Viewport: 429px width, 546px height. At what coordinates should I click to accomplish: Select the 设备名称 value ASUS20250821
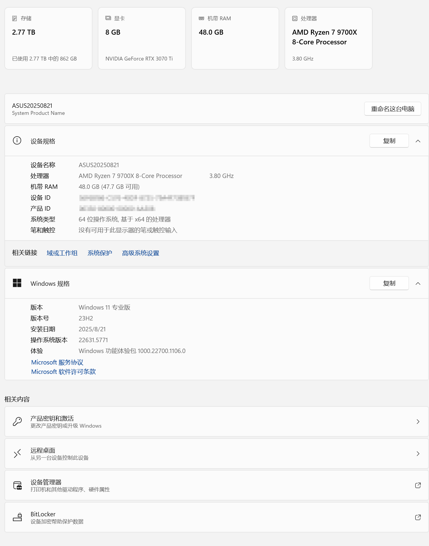[x=99, y=165]
